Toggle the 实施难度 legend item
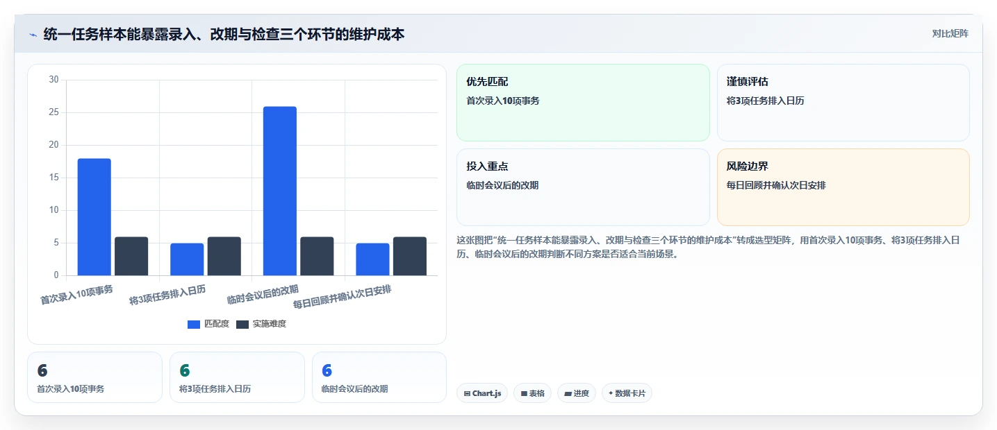 click(x=261, y=324)
